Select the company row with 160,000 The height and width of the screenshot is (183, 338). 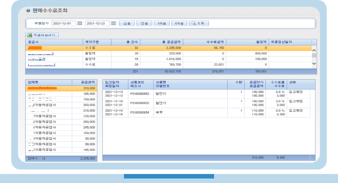coord(61,133)
